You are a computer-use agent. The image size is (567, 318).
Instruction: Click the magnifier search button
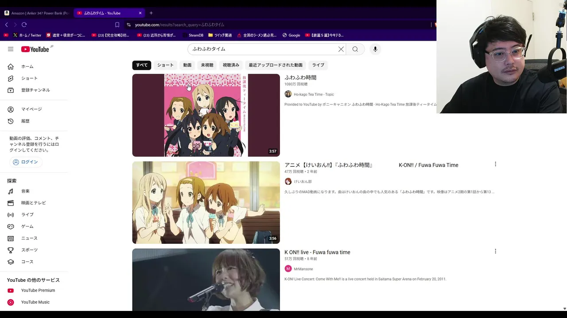[x=355, y=49]
